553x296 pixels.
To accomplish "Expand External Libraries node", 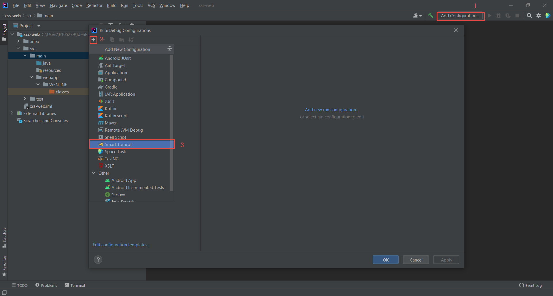I will coord(12,113).
